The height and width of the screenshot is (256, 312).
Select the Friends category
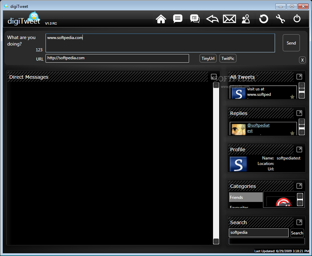tap(246, 197)
